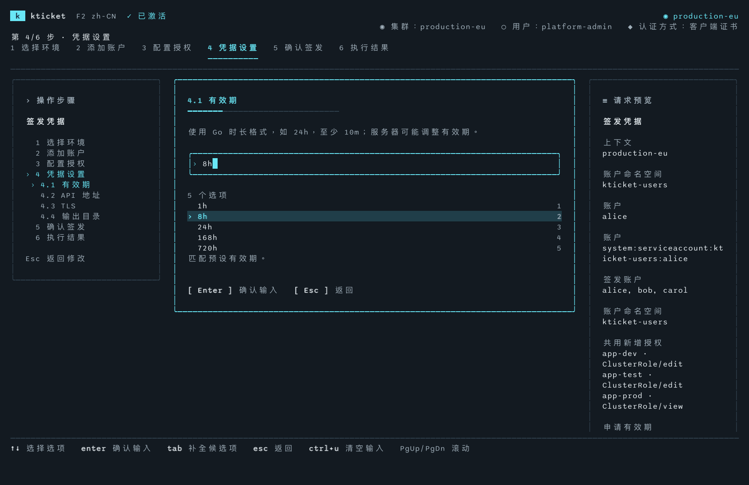Click the 4.1 有效期 section heading
Image resolution: width=749 pixels, height=485 pixels.
[213, 100]
